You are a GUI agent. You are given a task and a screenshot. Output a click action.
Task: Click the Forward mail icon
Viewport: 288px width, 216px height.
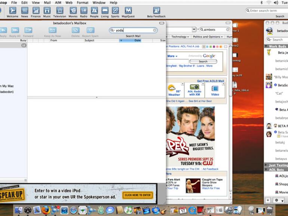28,30
